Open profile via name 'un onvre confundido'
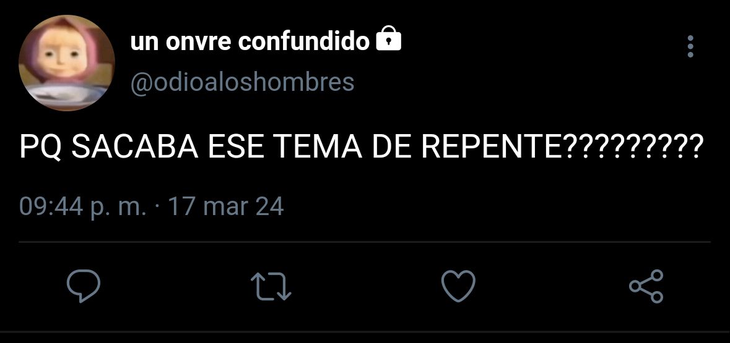Viewport: 730px width, 343px height. coord(250,42)
